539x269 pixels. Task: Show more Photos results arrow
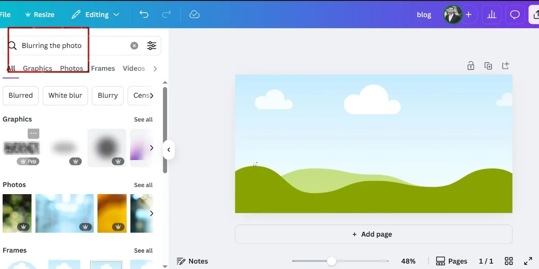pyautogui.click(x=151, y=213)
